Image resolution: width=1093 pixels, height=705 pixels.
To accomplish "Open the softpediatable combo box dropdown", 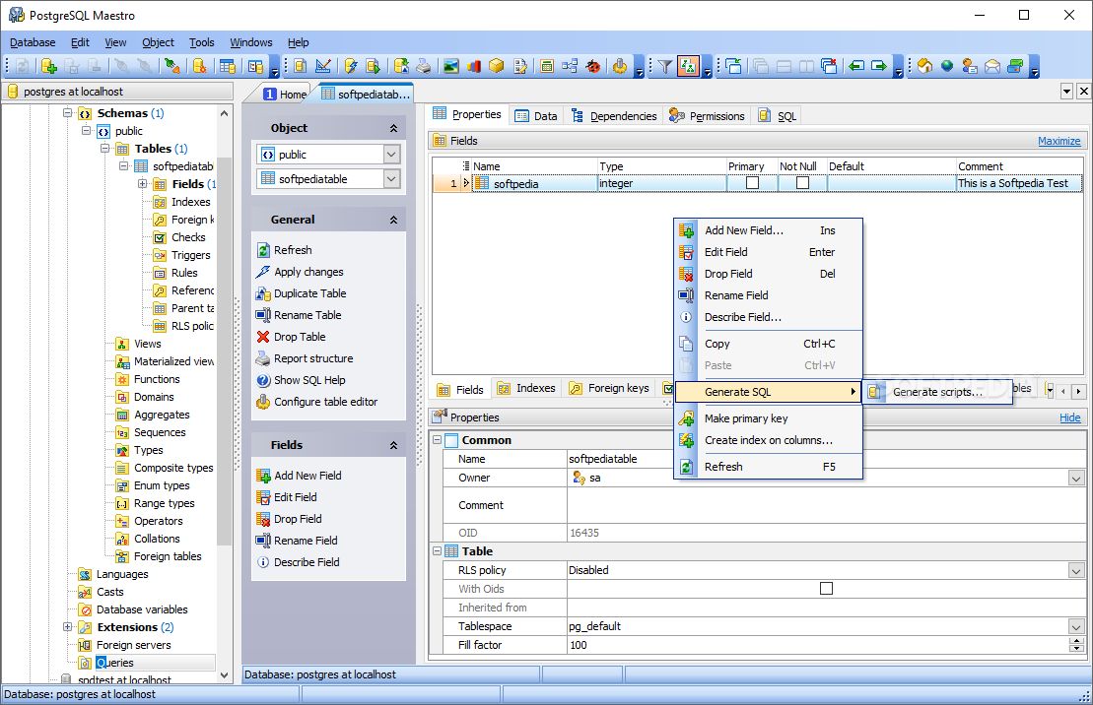I will [x=391, y=179].
